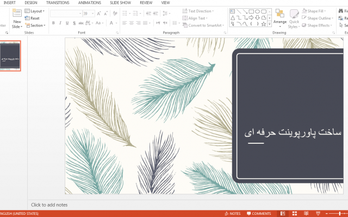Toggle NOTES pane in status bar
The height and width of the screenshot is (217, 348).
click(233, 213)
